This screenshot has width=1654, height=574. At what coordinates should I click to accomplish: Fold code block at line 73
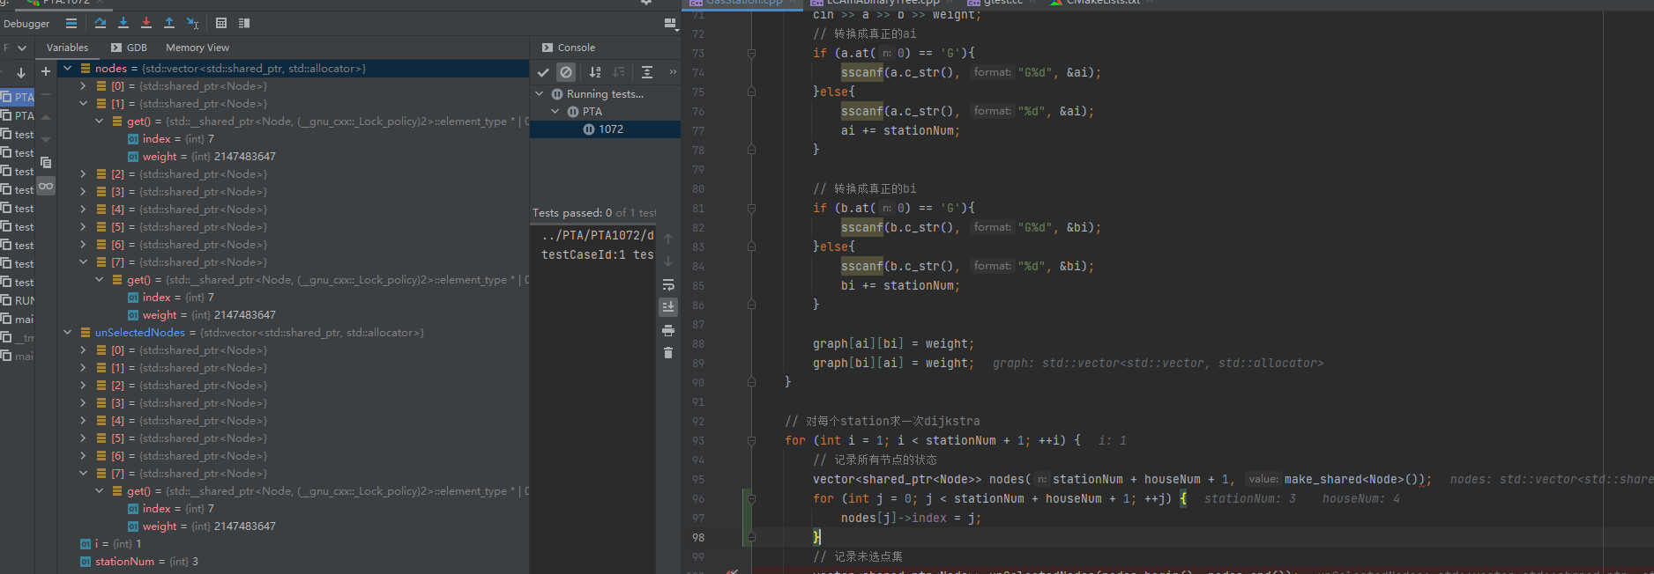[751, 53]
